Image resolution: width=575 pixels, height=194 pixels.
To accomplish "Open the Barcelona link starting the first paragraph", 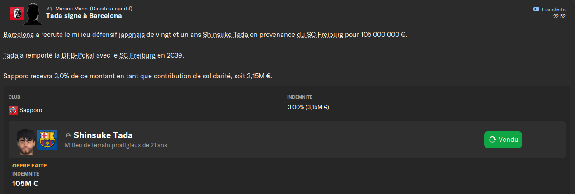I will pos(18,35).
